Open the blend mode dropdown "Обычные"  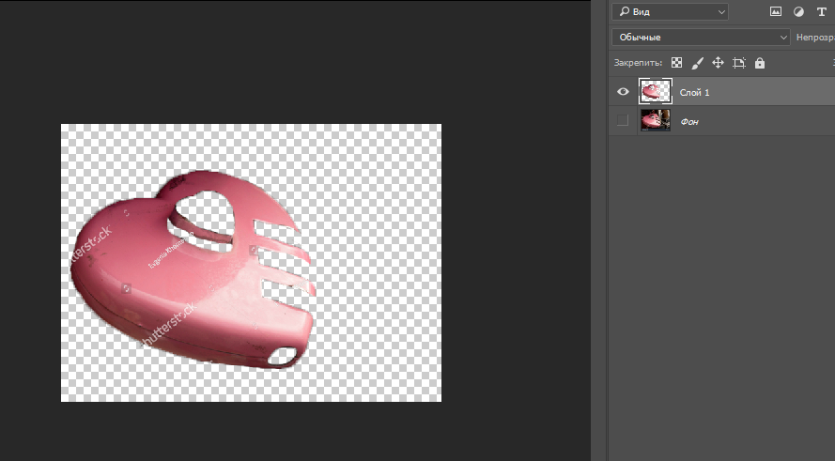click(x=701, y=38)
